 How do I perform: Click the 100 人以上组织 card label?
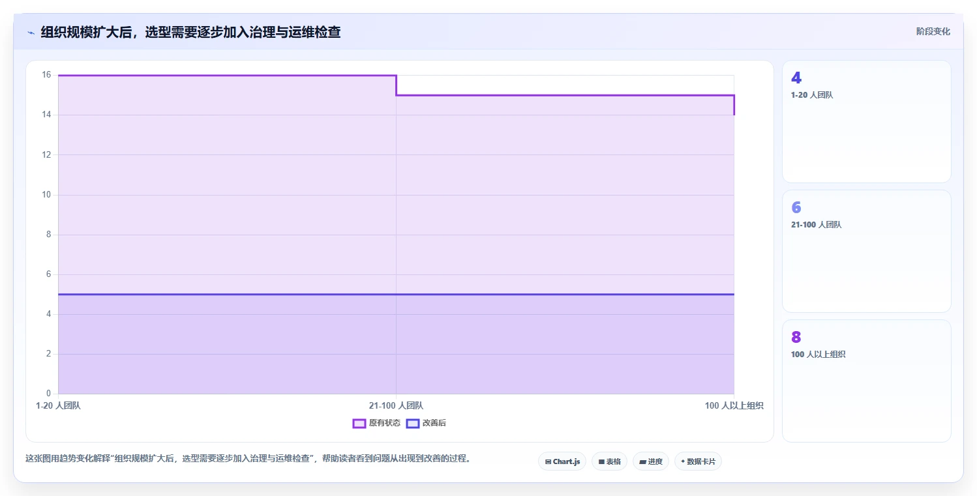(x=818, y=355)
